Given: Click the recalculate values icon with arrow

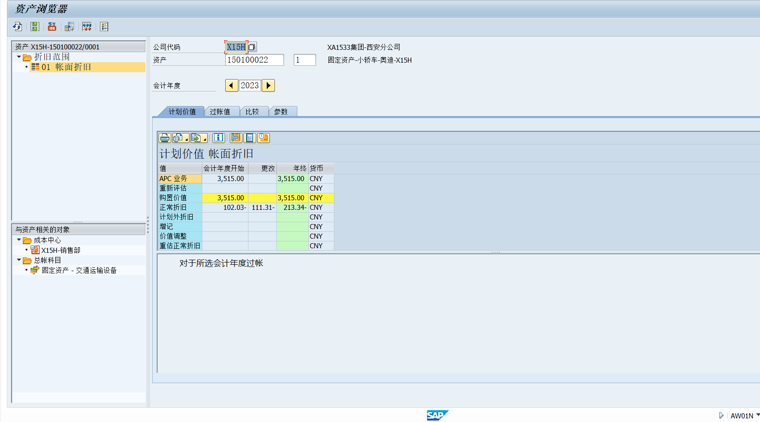Looking at the screenshot, I should point(69,27).
